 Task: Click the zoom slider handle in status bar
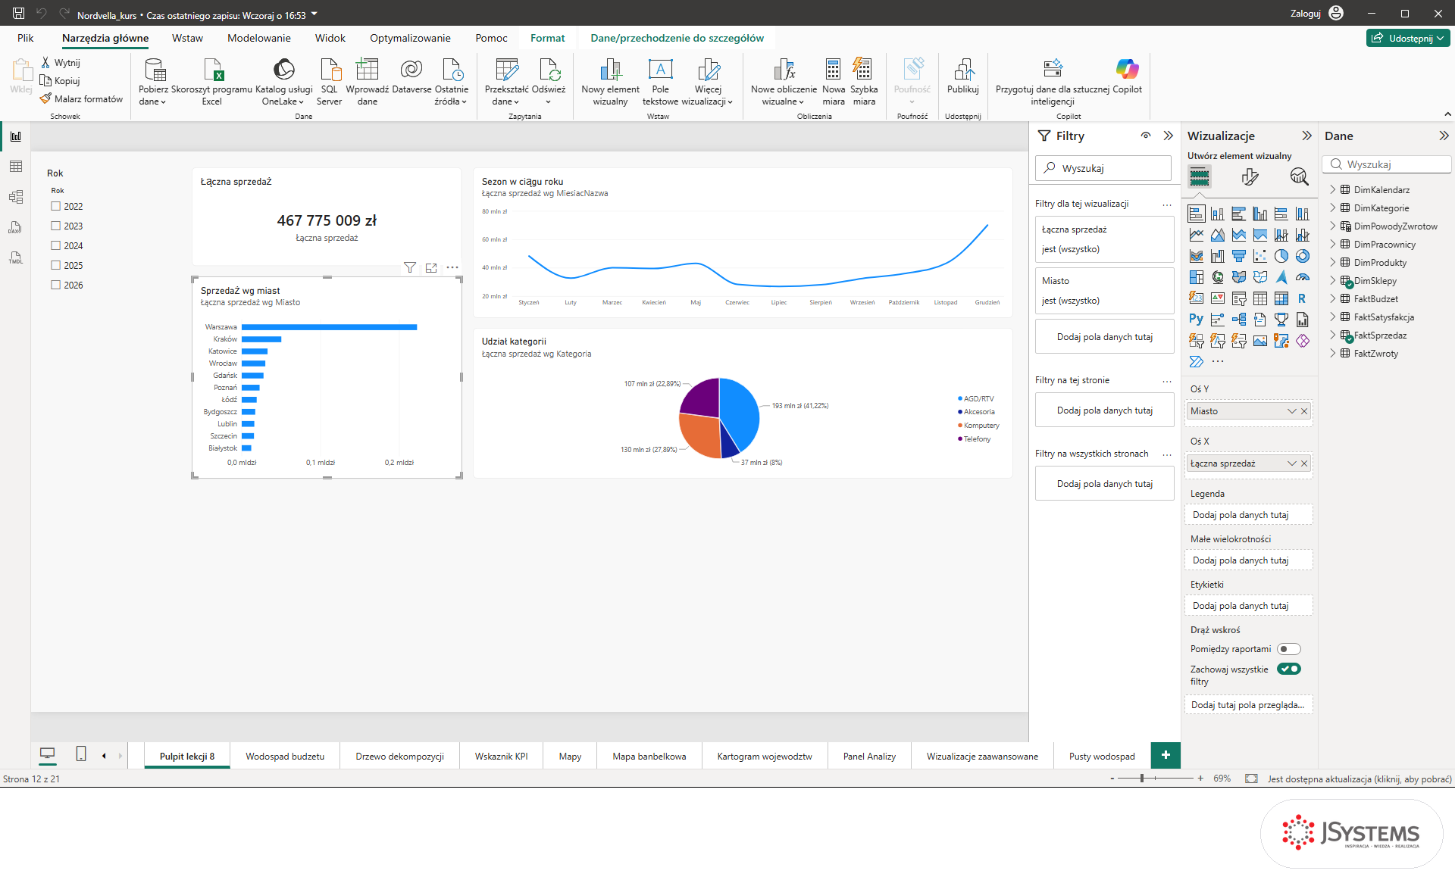(1141, 779)
